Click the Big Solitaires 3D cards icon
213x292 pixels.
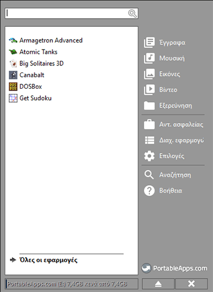13,64
